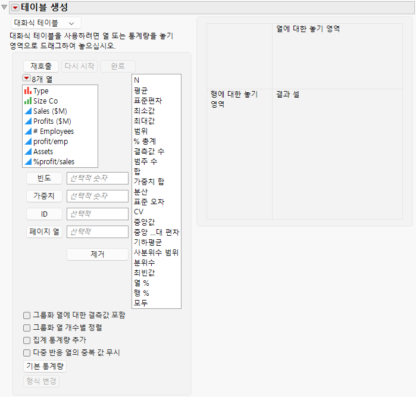Select the Profits ($M) column

click(x=60, y=121)
